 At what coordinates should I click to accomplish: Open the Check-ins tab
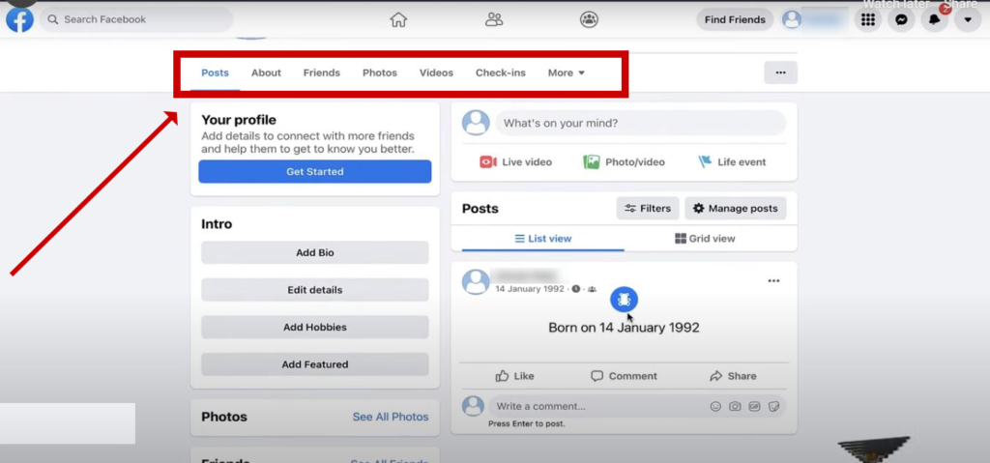(501, 72)
